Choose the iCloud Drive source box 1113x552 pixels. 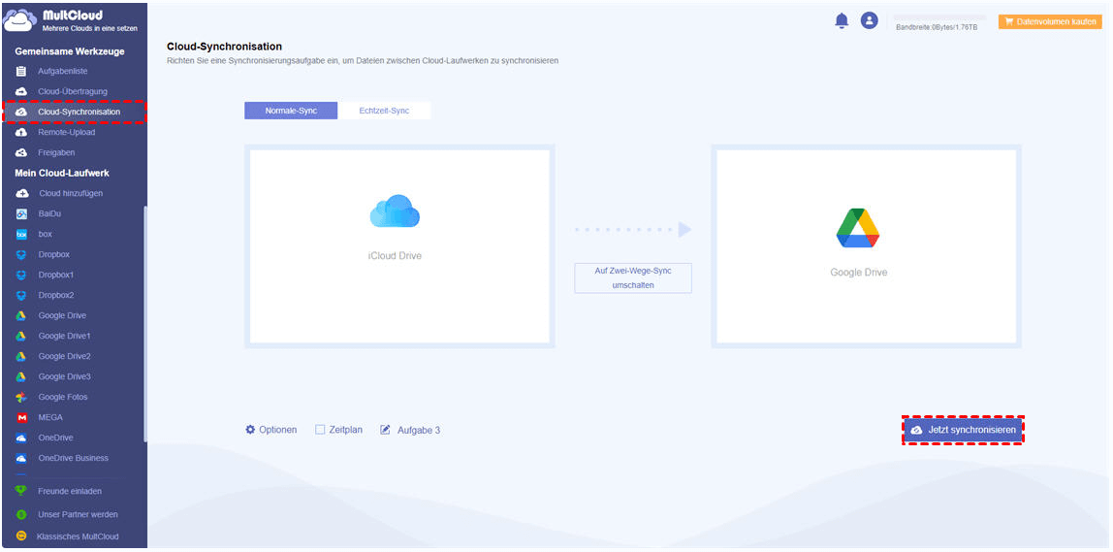[399, 246]
